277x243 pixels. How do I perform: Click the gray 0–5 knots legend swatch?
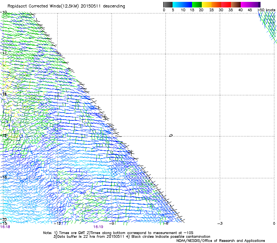click(x=168, y=4)
